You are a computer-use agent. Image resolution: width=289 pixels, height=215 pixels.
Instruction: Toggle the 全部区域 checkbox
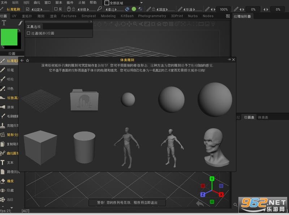click(107, 3)
